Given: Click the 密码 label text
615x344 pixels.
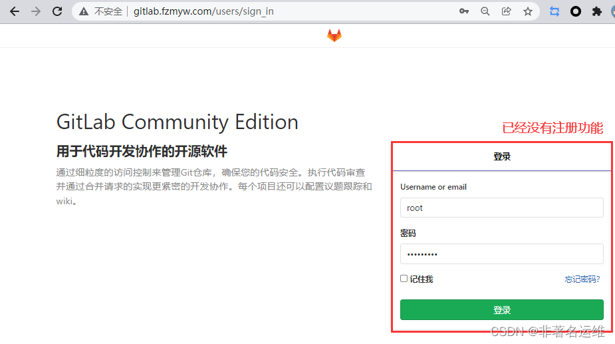Looking at the screenshot, I should 408,234.
